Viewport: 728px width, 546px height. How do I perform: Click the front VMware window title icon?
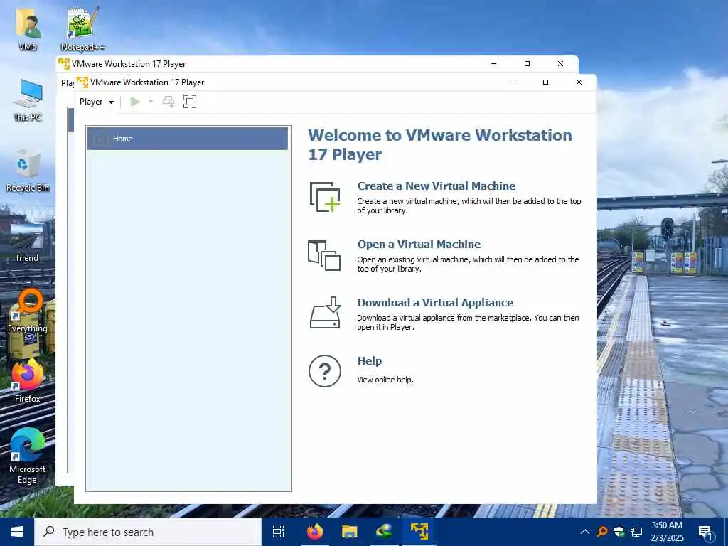(x=82, y=82)
